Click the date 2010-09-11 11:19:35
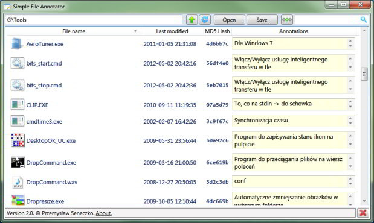This screenshot has height=223, width=374. (x=170, y=105)
